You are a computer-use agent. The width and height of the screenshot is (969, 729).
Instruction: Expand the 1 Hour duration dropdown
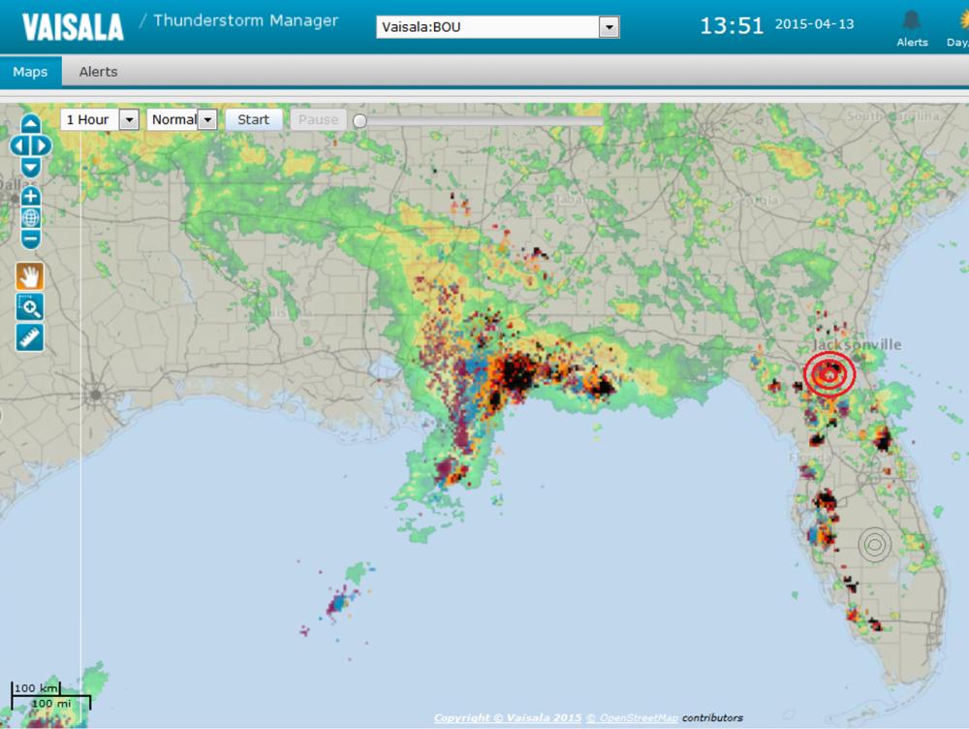point(129,119)
